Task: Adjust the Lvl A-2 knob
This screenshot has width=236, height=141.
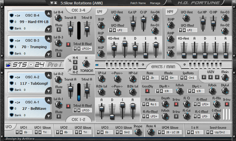Action: [x=58, y=80]
